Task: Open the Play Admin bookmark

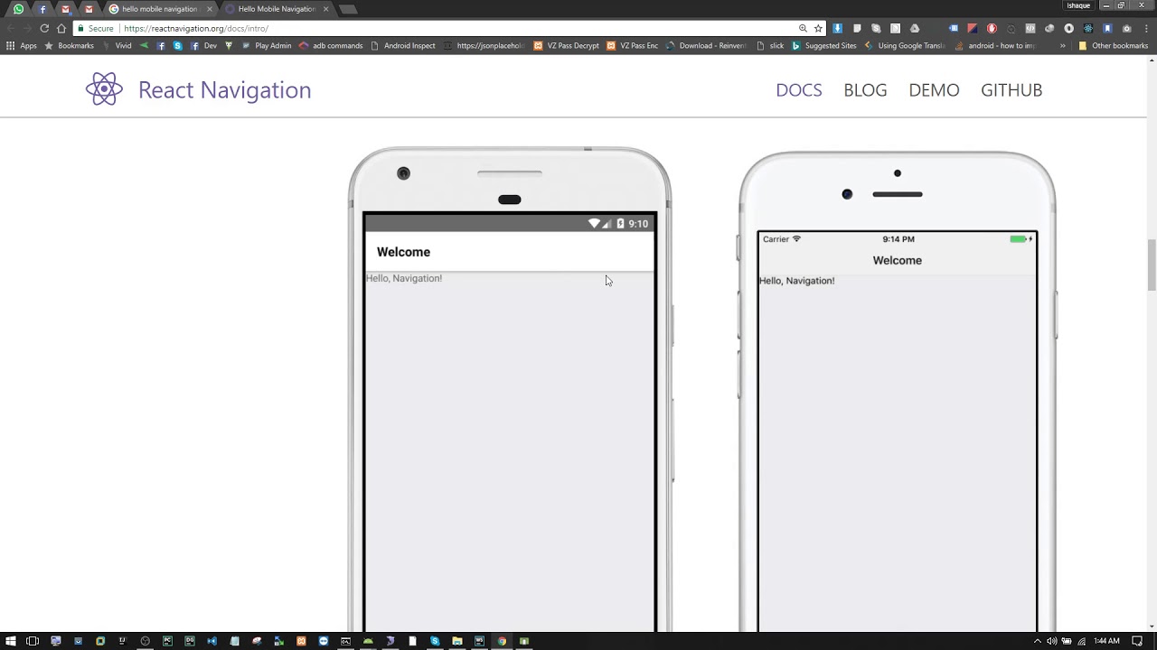Action: tap(267, 45)
